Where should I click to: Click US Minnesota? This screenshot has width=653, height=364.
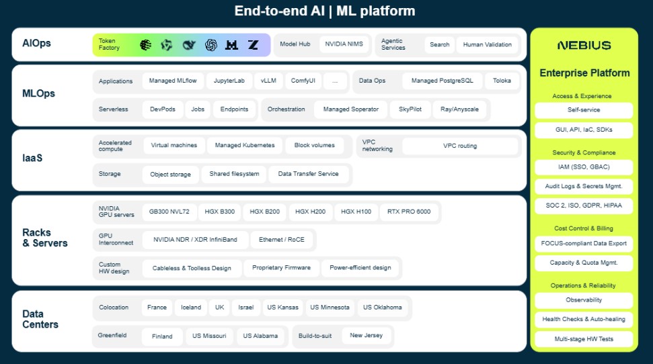pos(330,308)
